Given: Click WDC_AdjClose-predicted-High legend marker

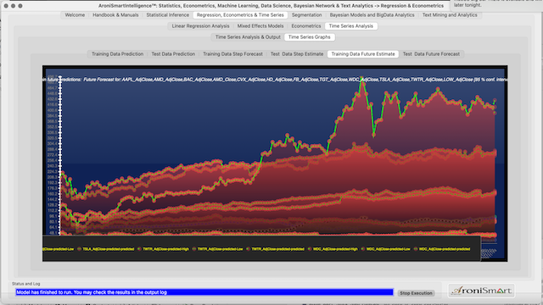Looking at the screenshot, I should point(310,249).
